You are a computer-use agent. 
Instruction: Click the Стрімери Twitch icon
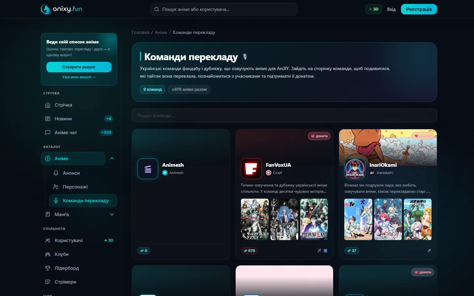point(48,282)
